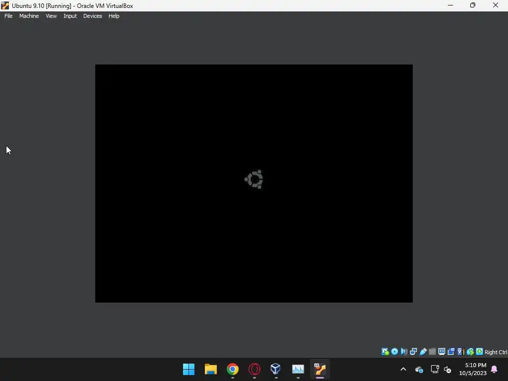
Task: Click the virtualization CPU load status icon
Action: [x=461, y=352]
